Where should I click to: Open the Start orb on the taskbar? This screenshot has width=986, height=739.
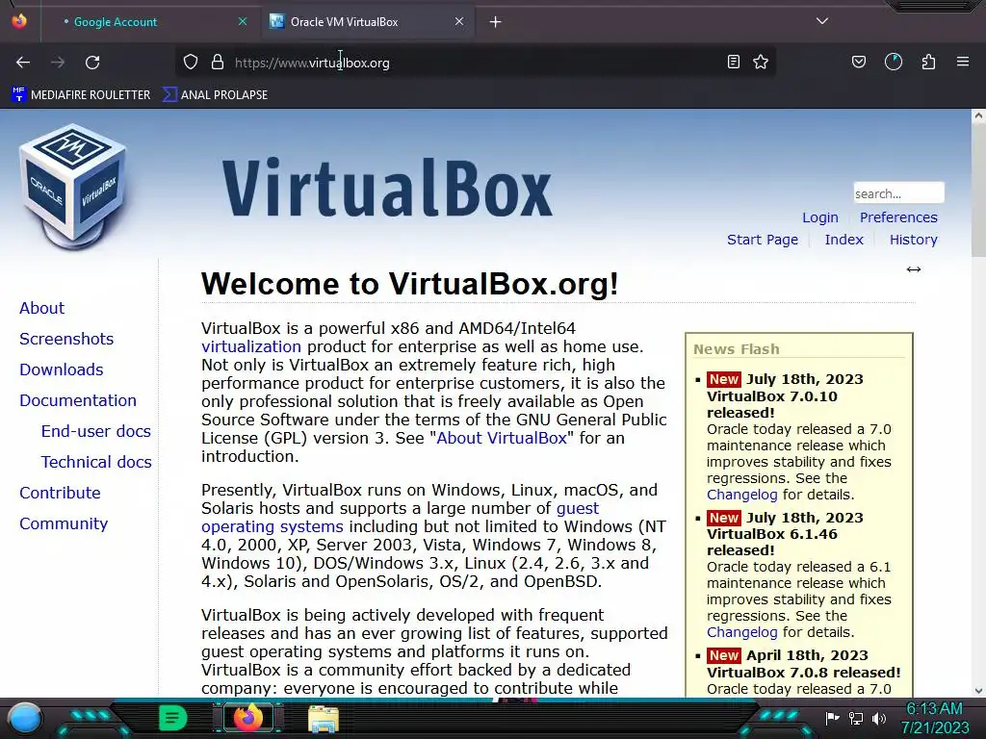pos(25,718)
